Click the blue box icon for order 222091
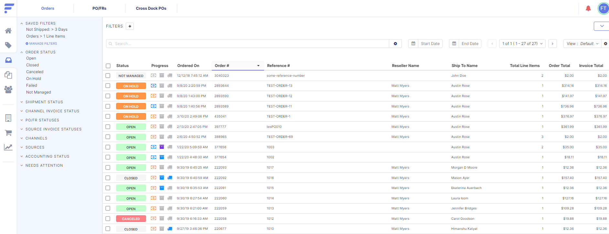This screenshot has height=234, width=609. pyautogui.click(x=162, y=188)
